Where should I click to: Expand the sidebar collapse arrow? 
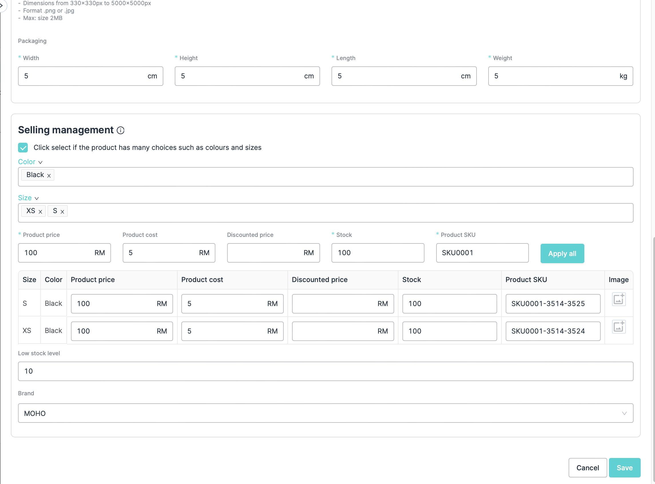coord(1,5)
